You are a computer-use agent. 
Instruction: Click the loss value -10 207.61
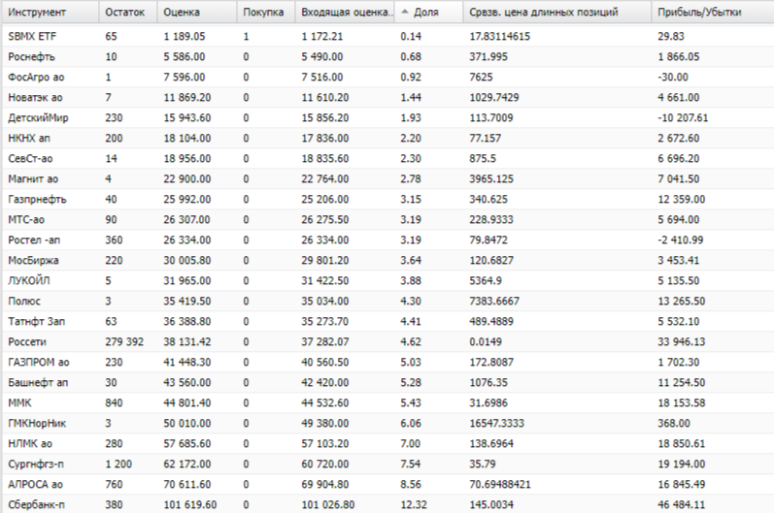(x=683, y=117)
